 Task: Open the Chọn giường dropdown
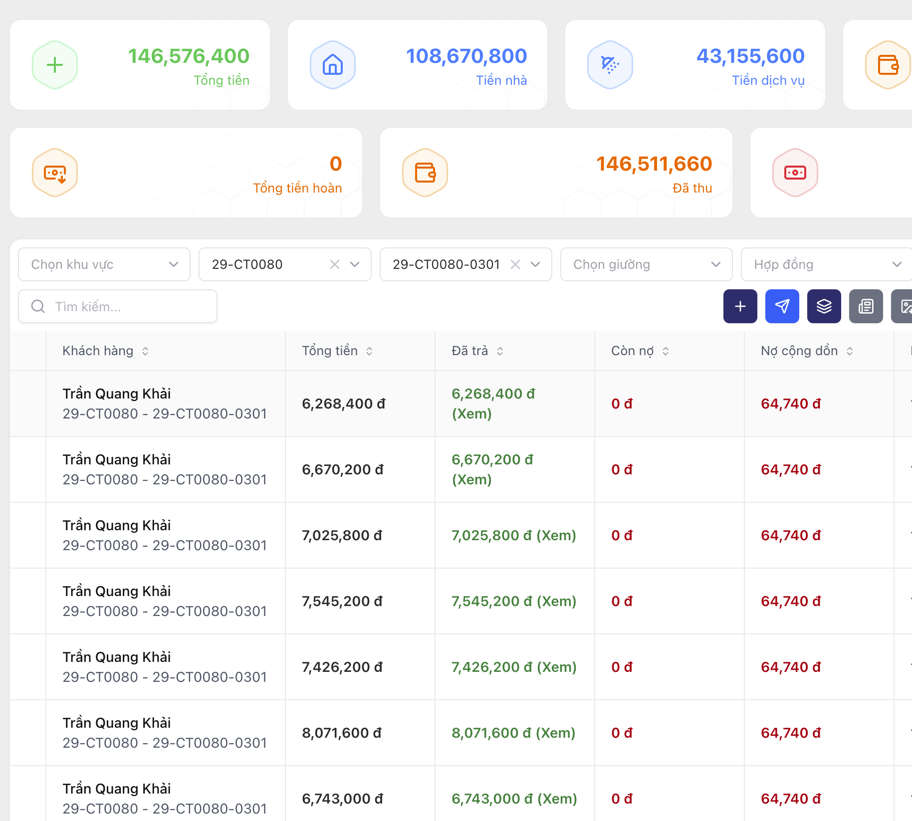tap(646, 264)
